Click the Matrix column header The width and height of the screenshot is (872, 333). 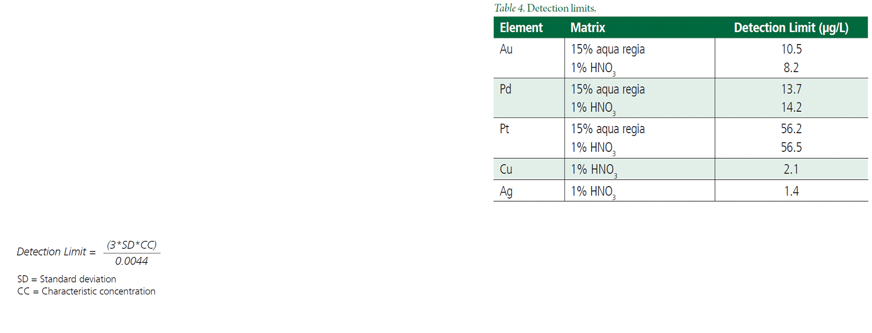[x=587, y=28]
